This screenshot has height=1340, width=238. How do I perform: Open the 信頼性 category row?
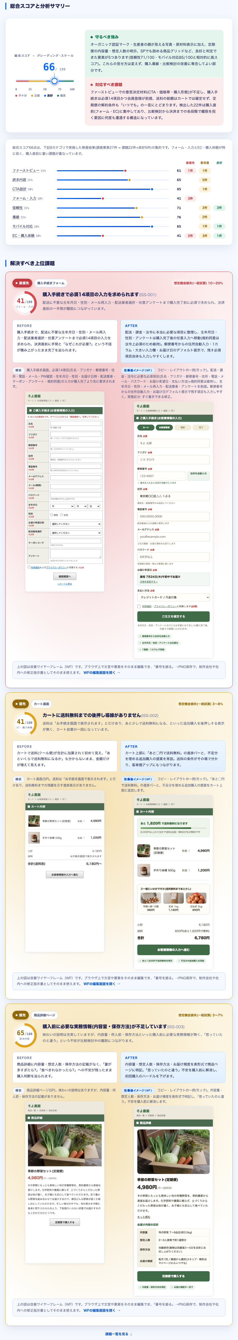coord(119,207)
